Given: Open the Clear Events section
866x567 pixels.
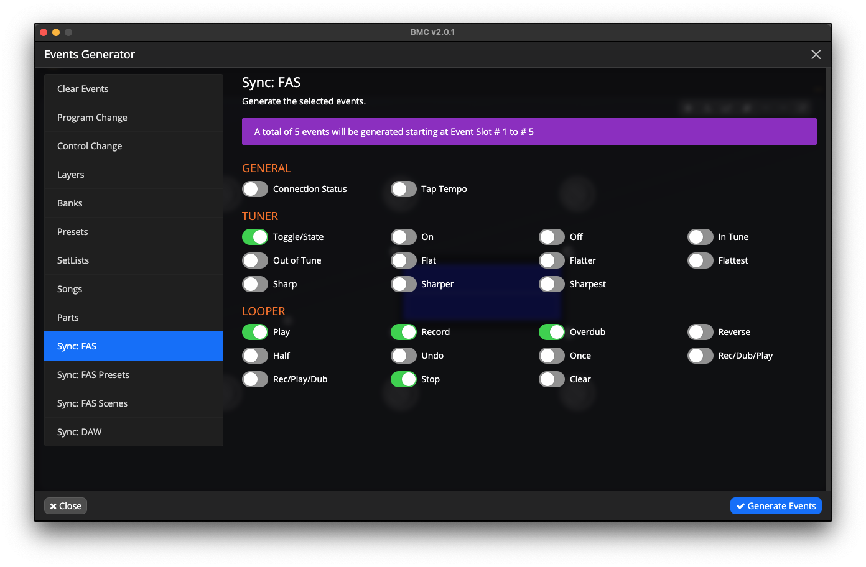Looking at the screenshot, I should [x=134, y=89].
